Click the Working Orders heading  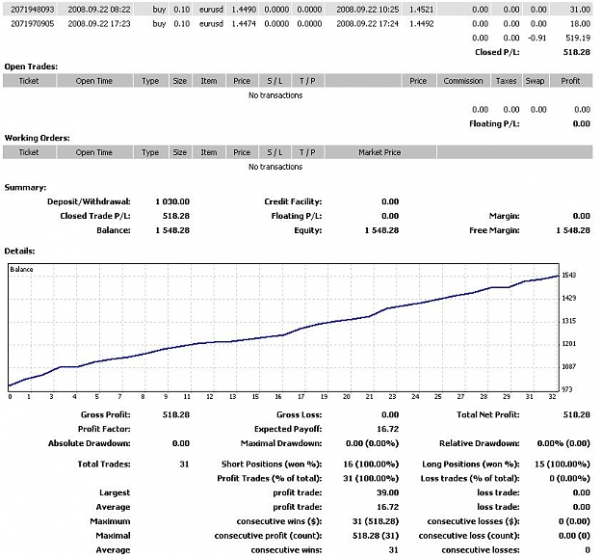coord(37,138)
